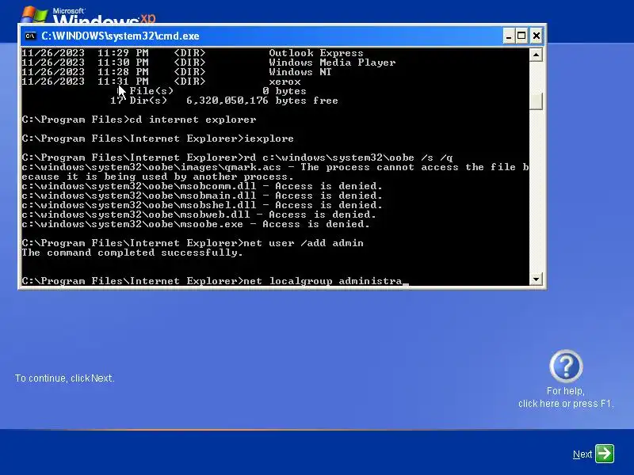The width and height of the screenshot is (634, 475).
Task: Click the msoobe.exe Access is denied line
Action: point(196,224)
